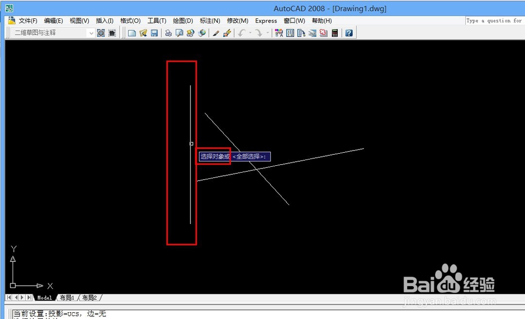Viewport: 525px width, 319px height.
Task: Click the Plot Preview icon
Action: (x=180, y=33)
